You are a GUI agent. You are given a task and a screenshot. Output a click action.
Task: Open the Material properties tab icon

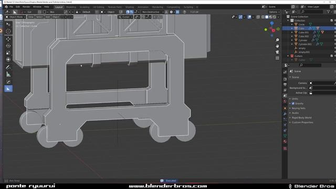coord(285,141)
